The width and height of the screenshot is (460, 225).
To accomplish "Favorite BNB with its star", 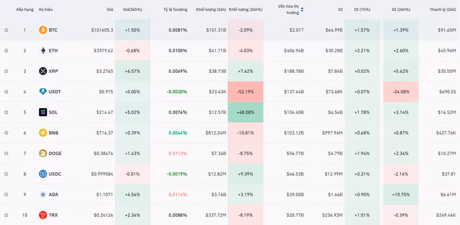I will click(6, 133).
